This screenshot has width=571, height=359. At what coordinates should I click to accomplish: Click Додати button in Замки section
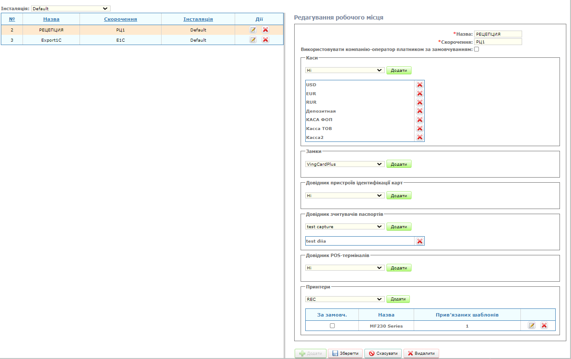click(399, 164)
